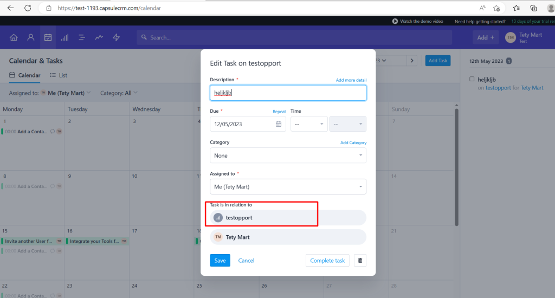Viewport: 555px width, 298px height.
Task: Click Need help getting started link
Action: point(480,22)
